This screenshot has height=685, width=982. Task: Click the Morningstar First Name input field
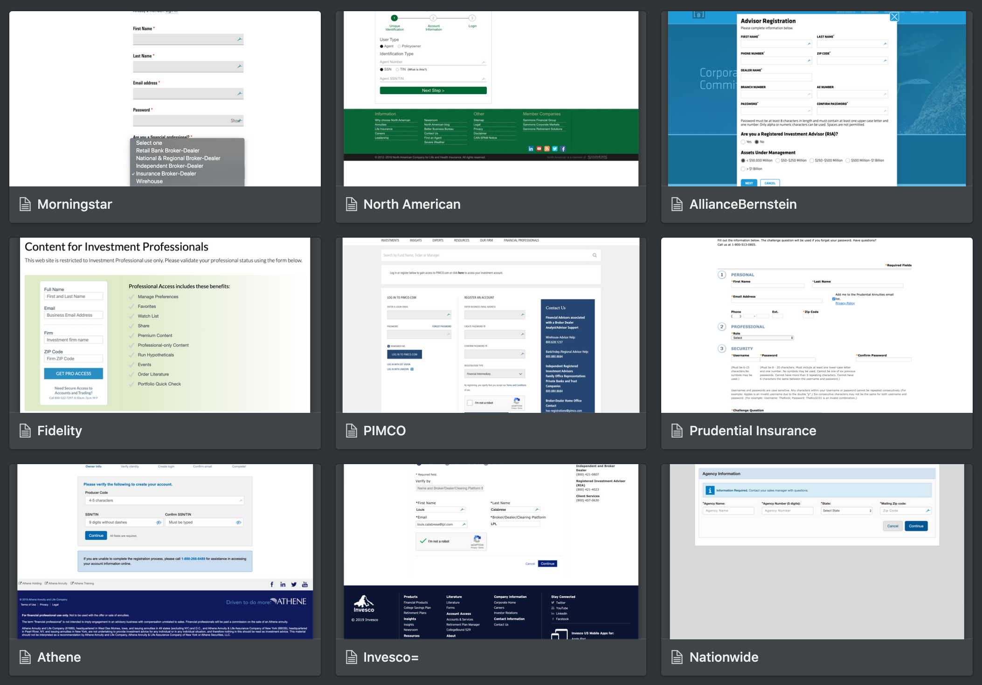coord(188,39)
